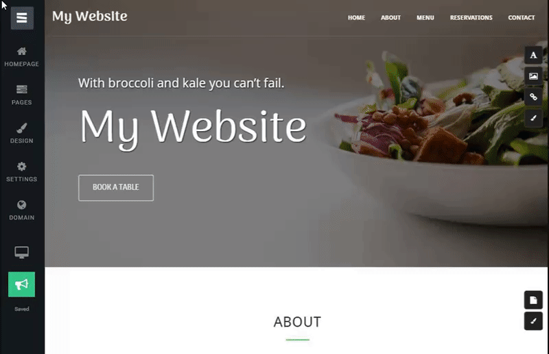Image resolution: width=549 pixels, height=354 pixels.
Task: Click the green megaphone publish button
Action: click(x=22, y=284)
